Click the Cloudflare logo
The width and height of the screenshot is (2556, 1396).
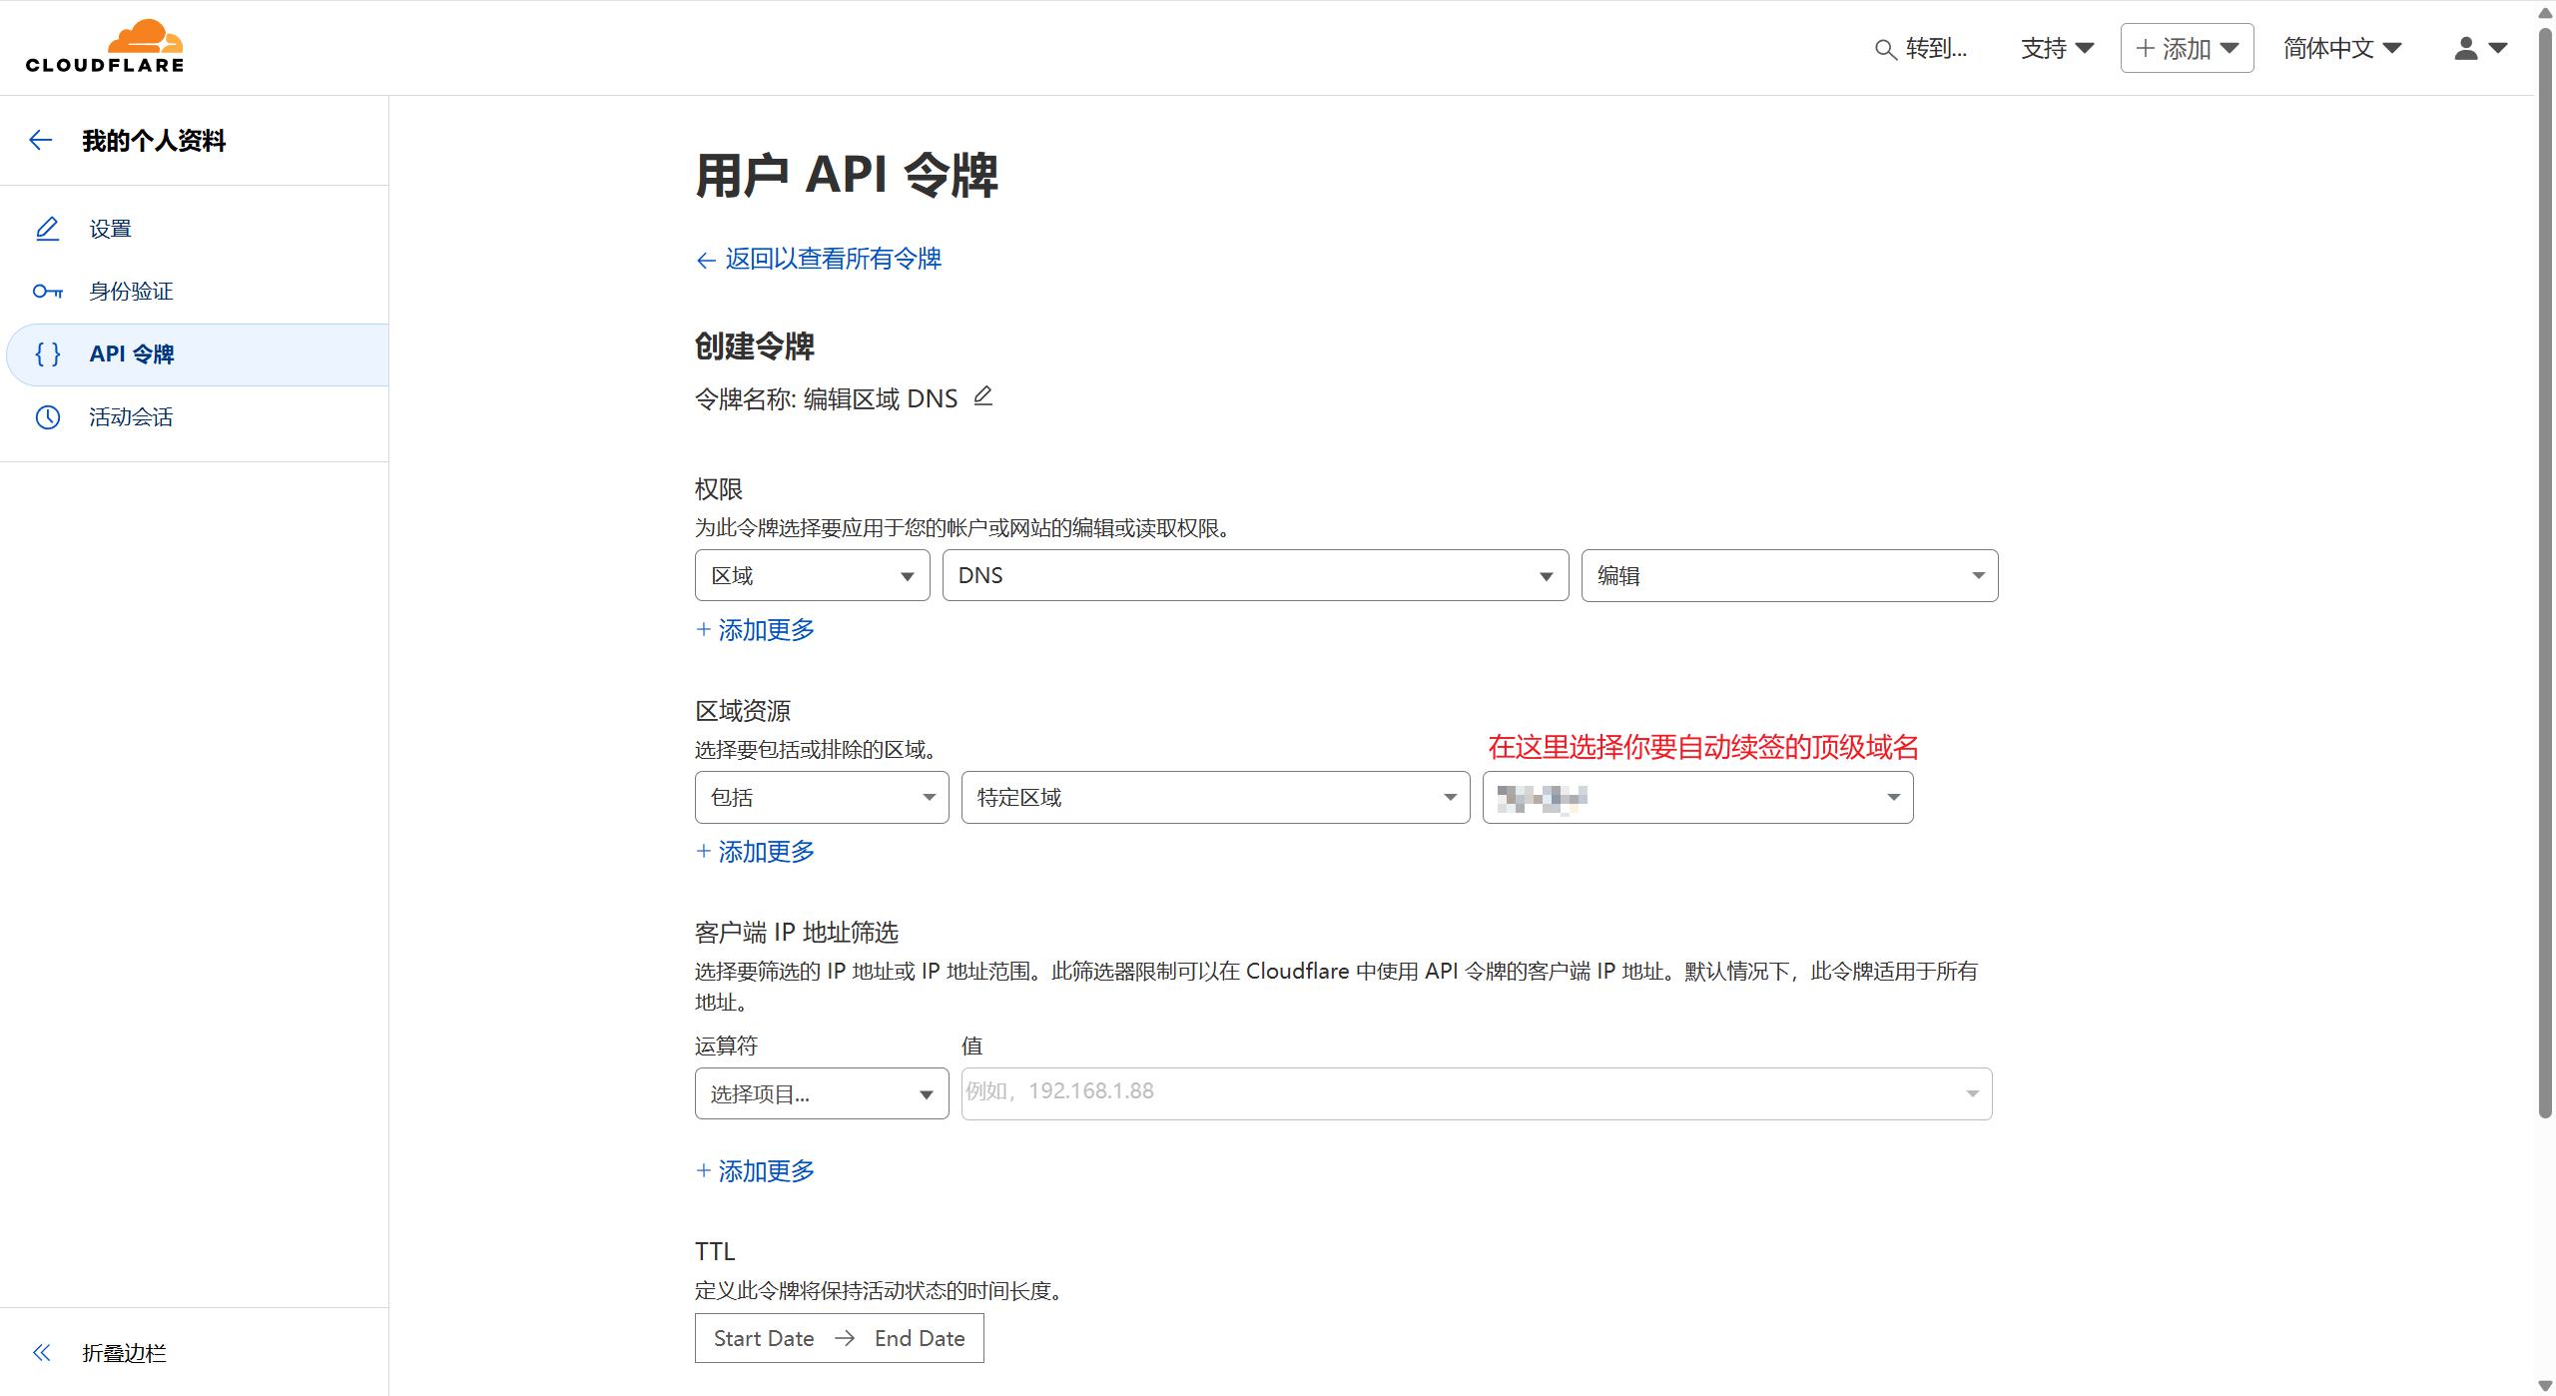105,47
